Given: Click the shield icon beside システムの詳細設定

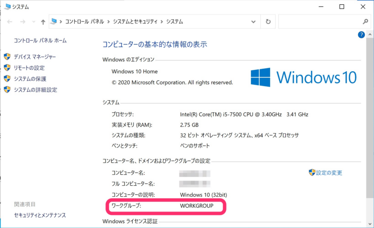Looking at the screenshot, I should coord(7,89).
